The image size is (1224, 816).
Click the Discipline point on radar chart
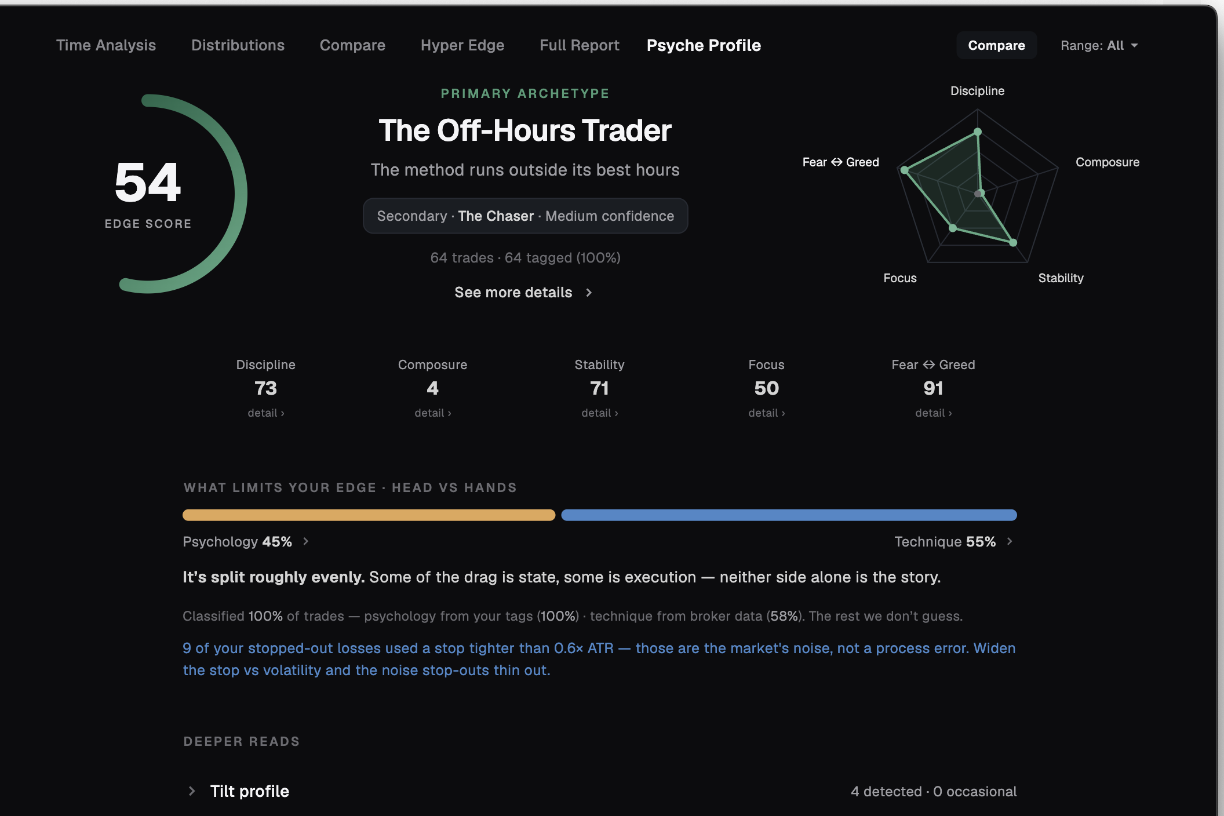[x=978, y=132]
